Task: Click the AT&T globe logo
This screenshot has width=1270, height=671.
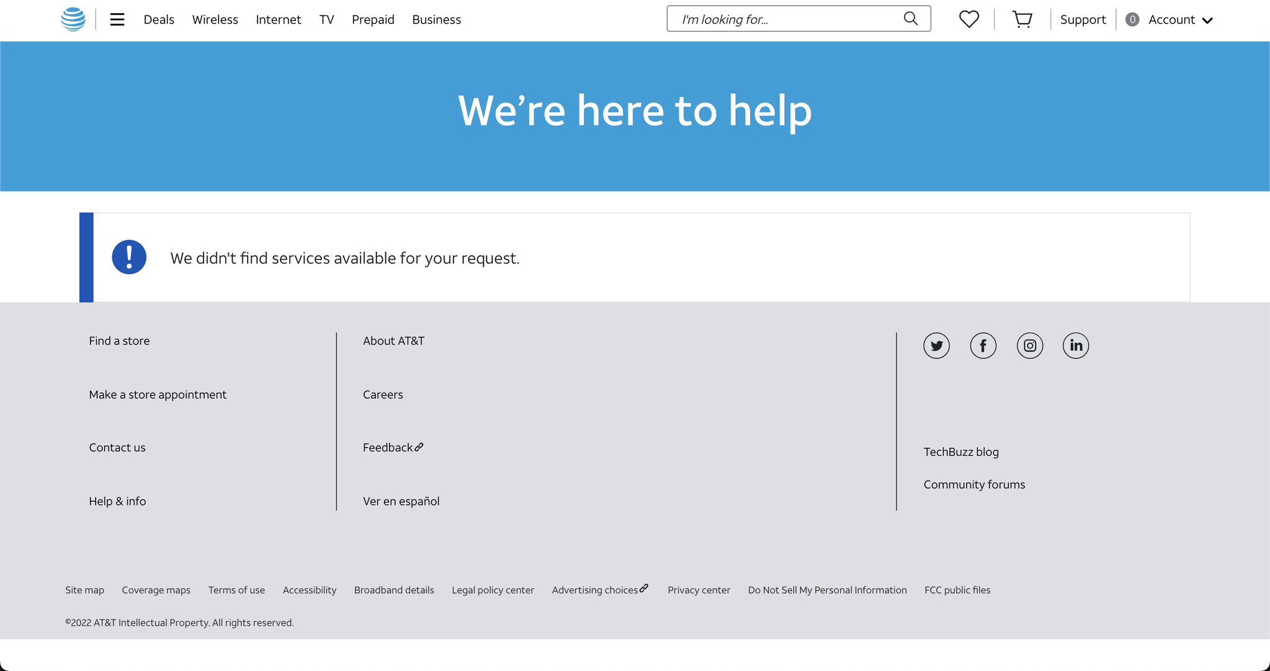Action: [x=73, y=19]
